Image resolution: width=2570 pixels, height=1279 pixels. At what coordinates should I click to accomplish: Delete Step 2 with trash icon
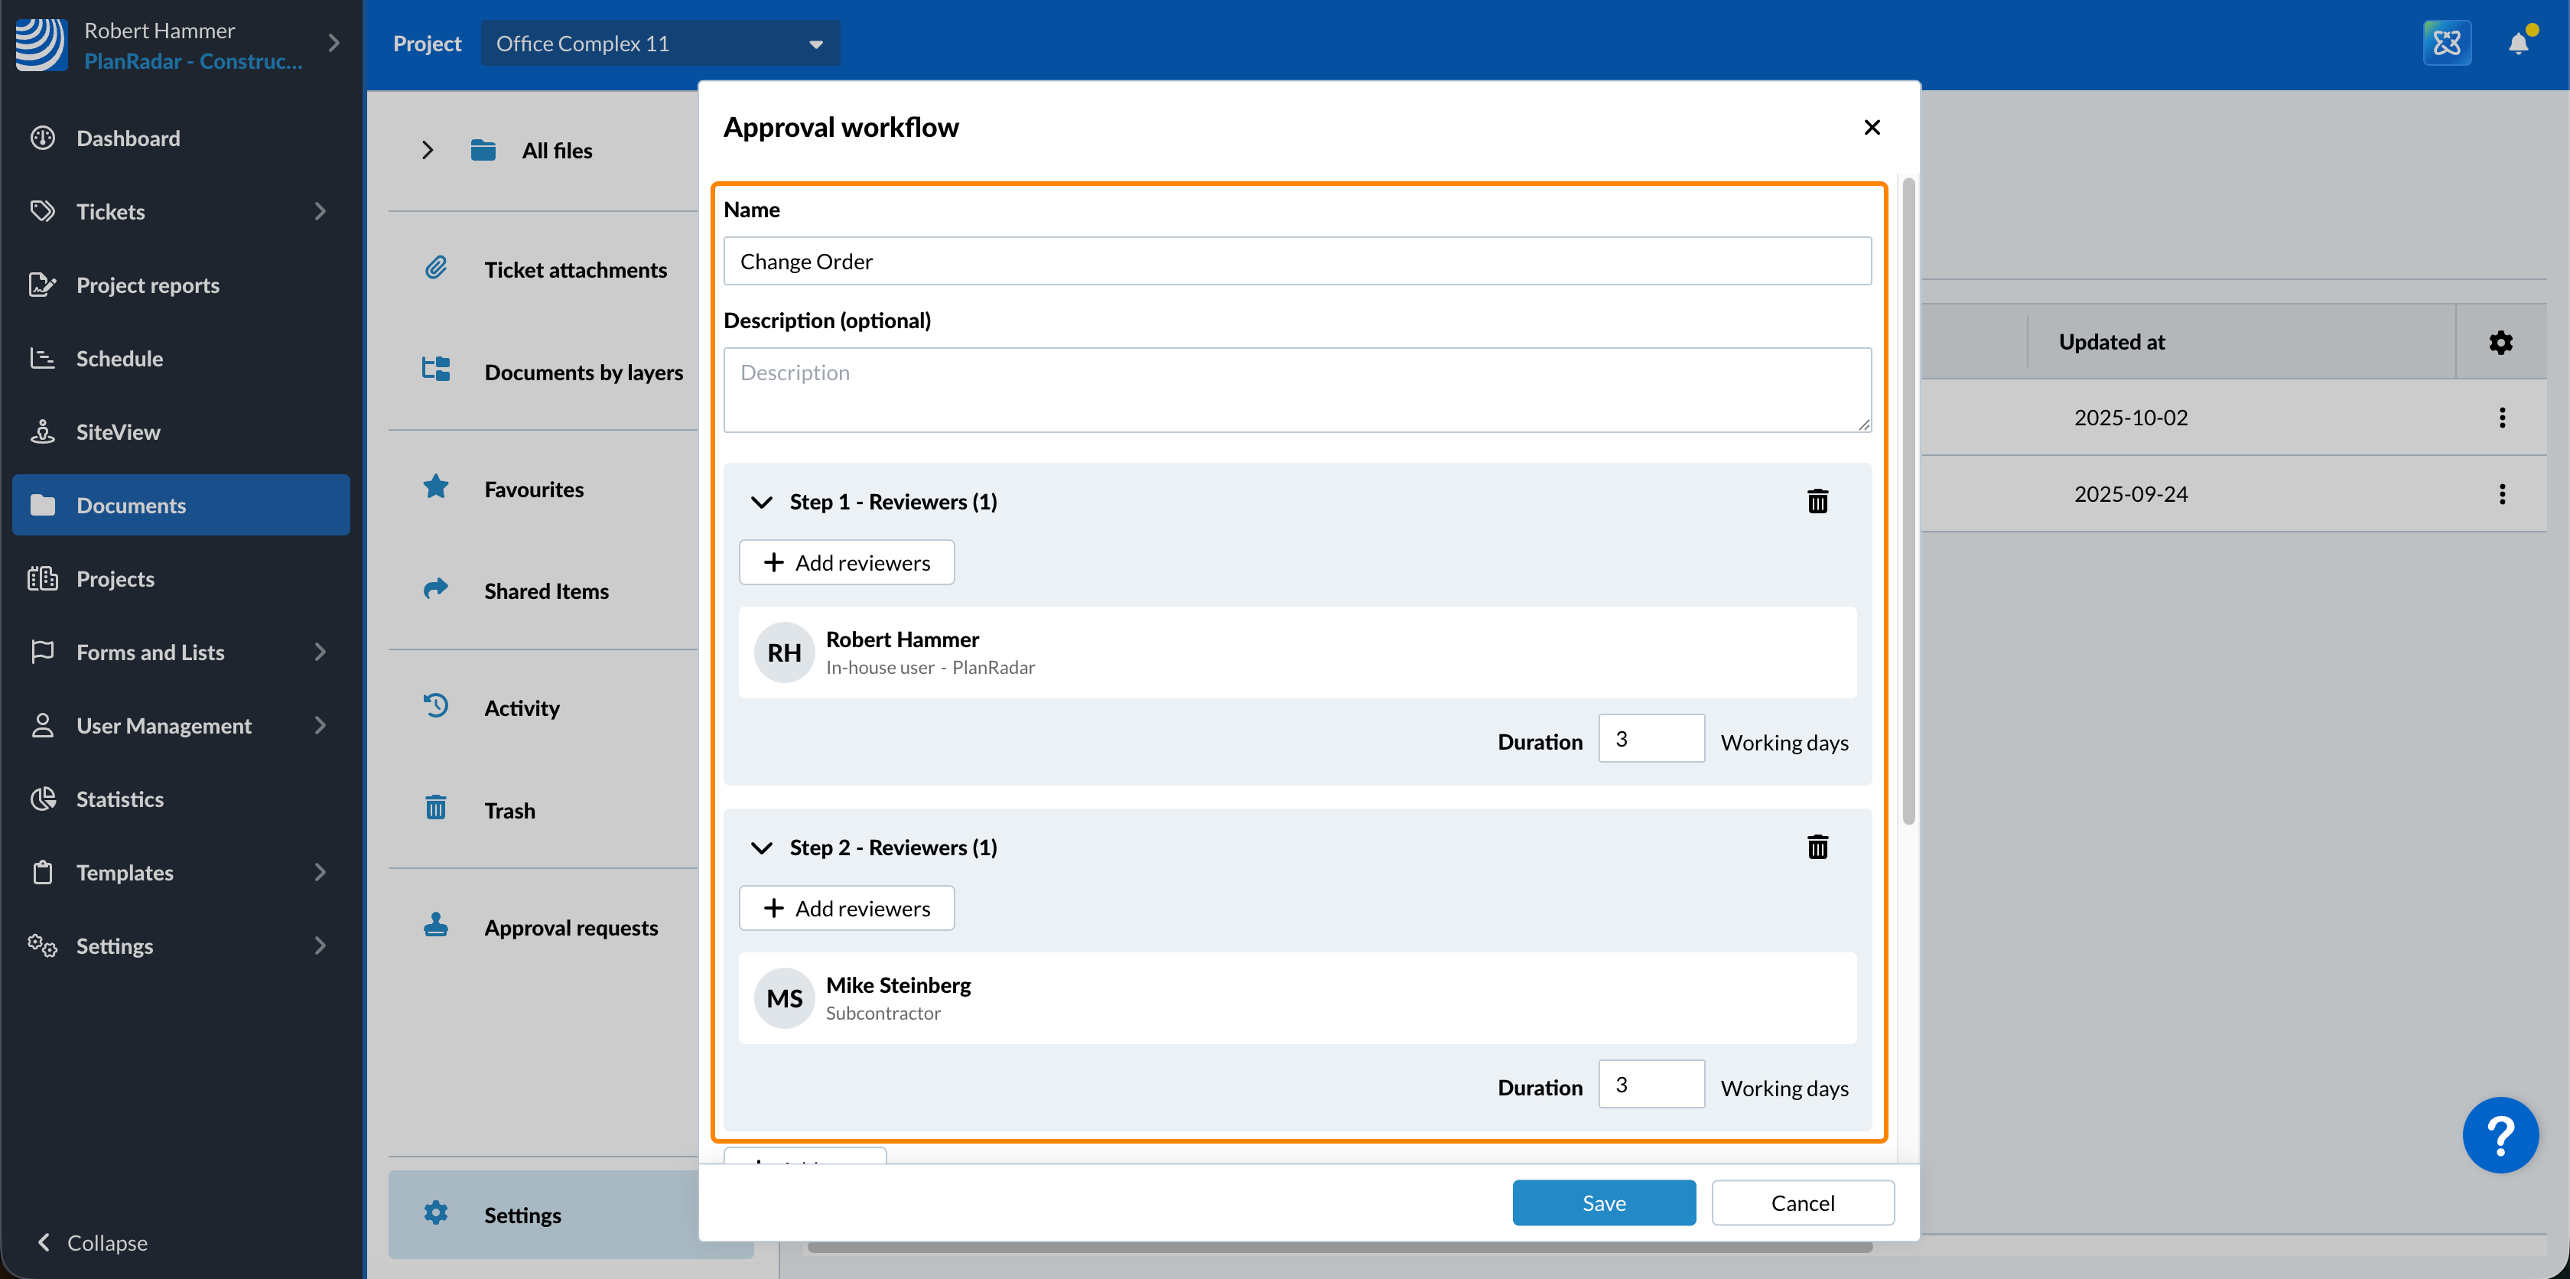click(x=1817, y=847)
